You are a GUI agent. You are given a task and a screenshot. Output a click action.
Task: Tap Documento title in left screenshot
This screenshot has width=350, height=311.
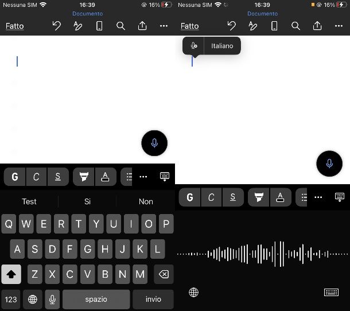(87, 14)
